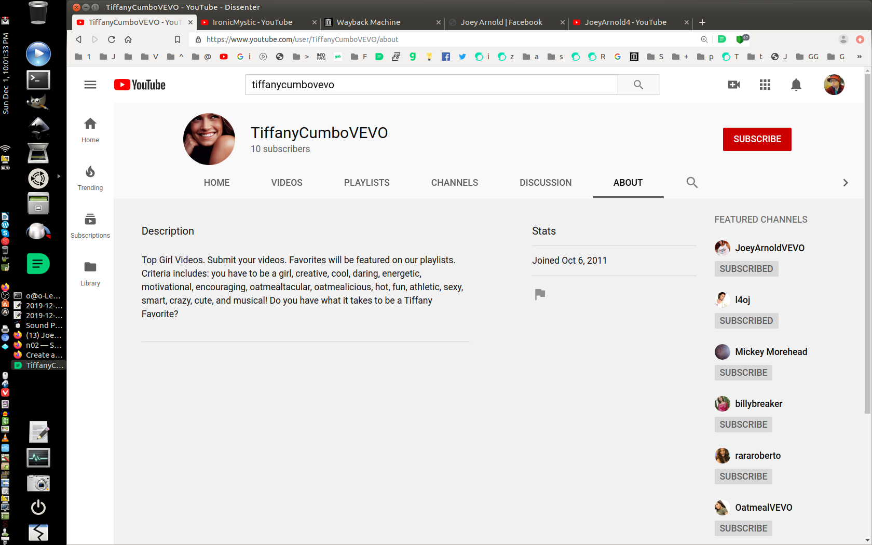The image size is (872, 545).
Task: Click the l4oj channel avatar
Action: [722, 300]
